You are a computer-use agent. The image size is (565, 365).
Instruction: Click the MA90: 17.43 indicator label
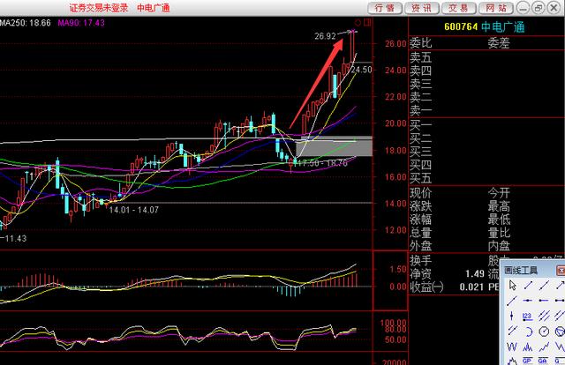(81, 23)
